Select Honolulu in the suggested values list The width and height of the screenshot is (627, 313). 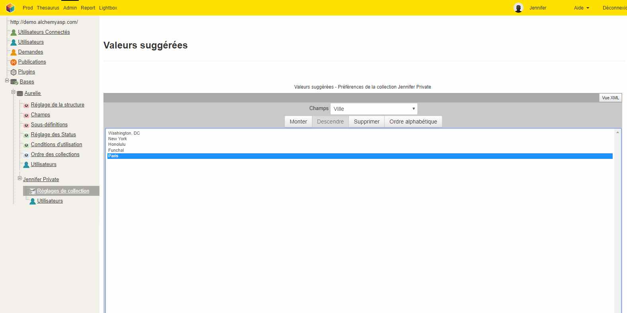117,145
